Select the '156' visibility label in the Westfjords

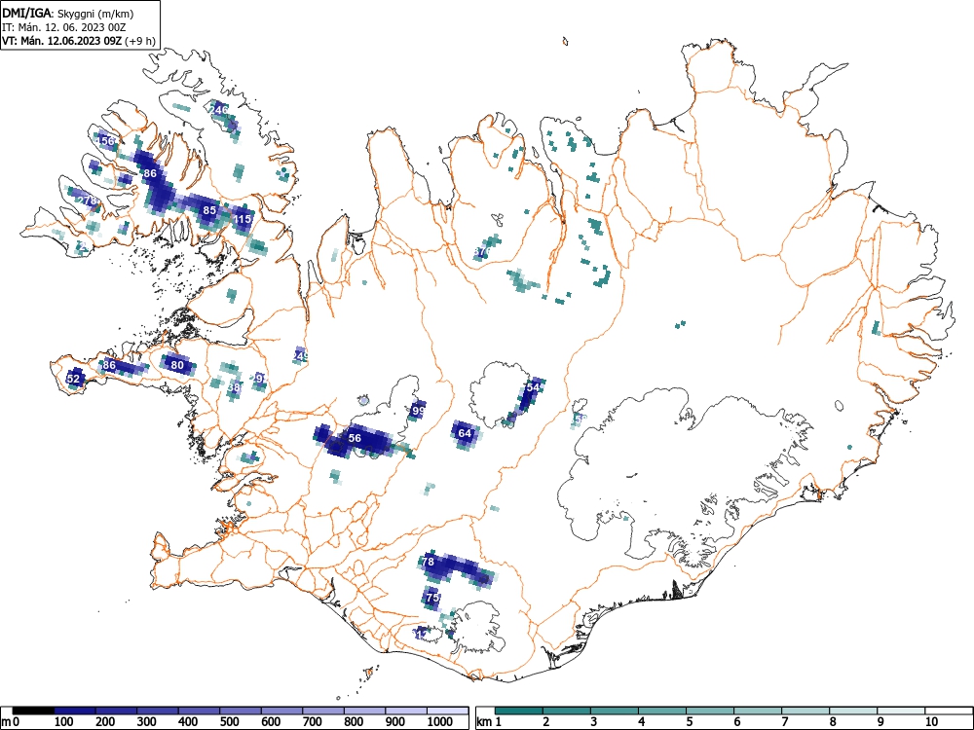[105, 141]
